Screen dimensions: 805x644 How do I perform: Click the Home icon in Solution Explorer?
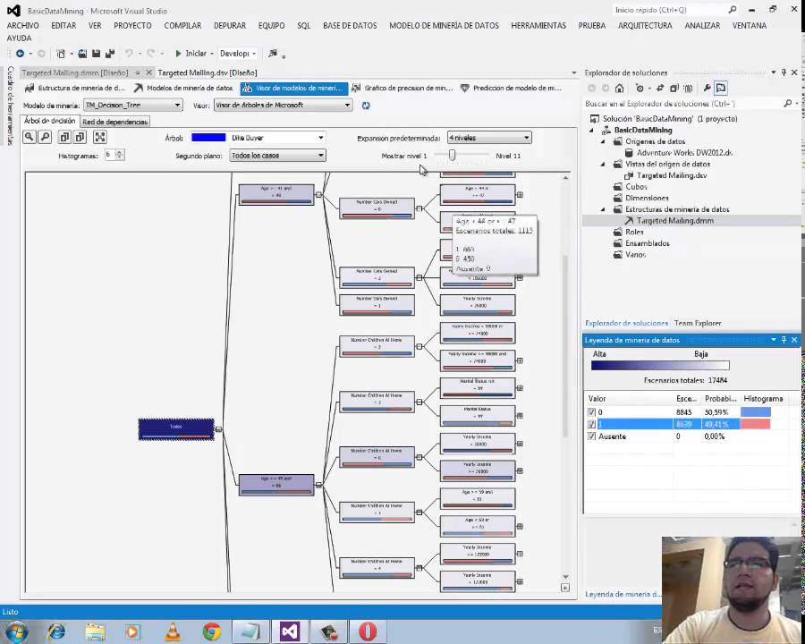tap(620, 89)
